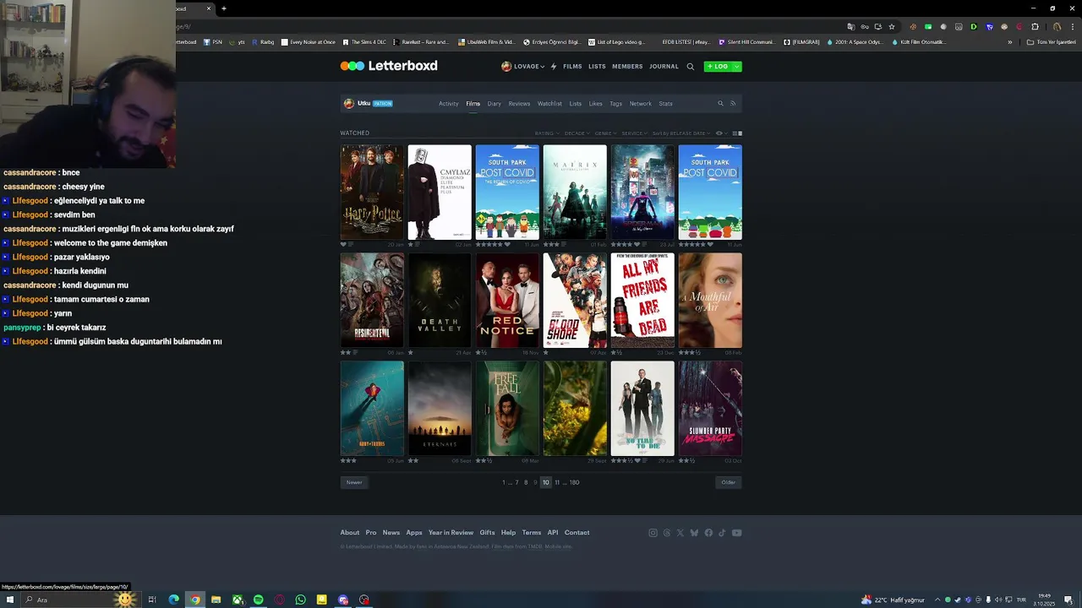Open Microsoft Edge from the taskbar
This screenshot has height=608, width=1082.
coord(174,600)
